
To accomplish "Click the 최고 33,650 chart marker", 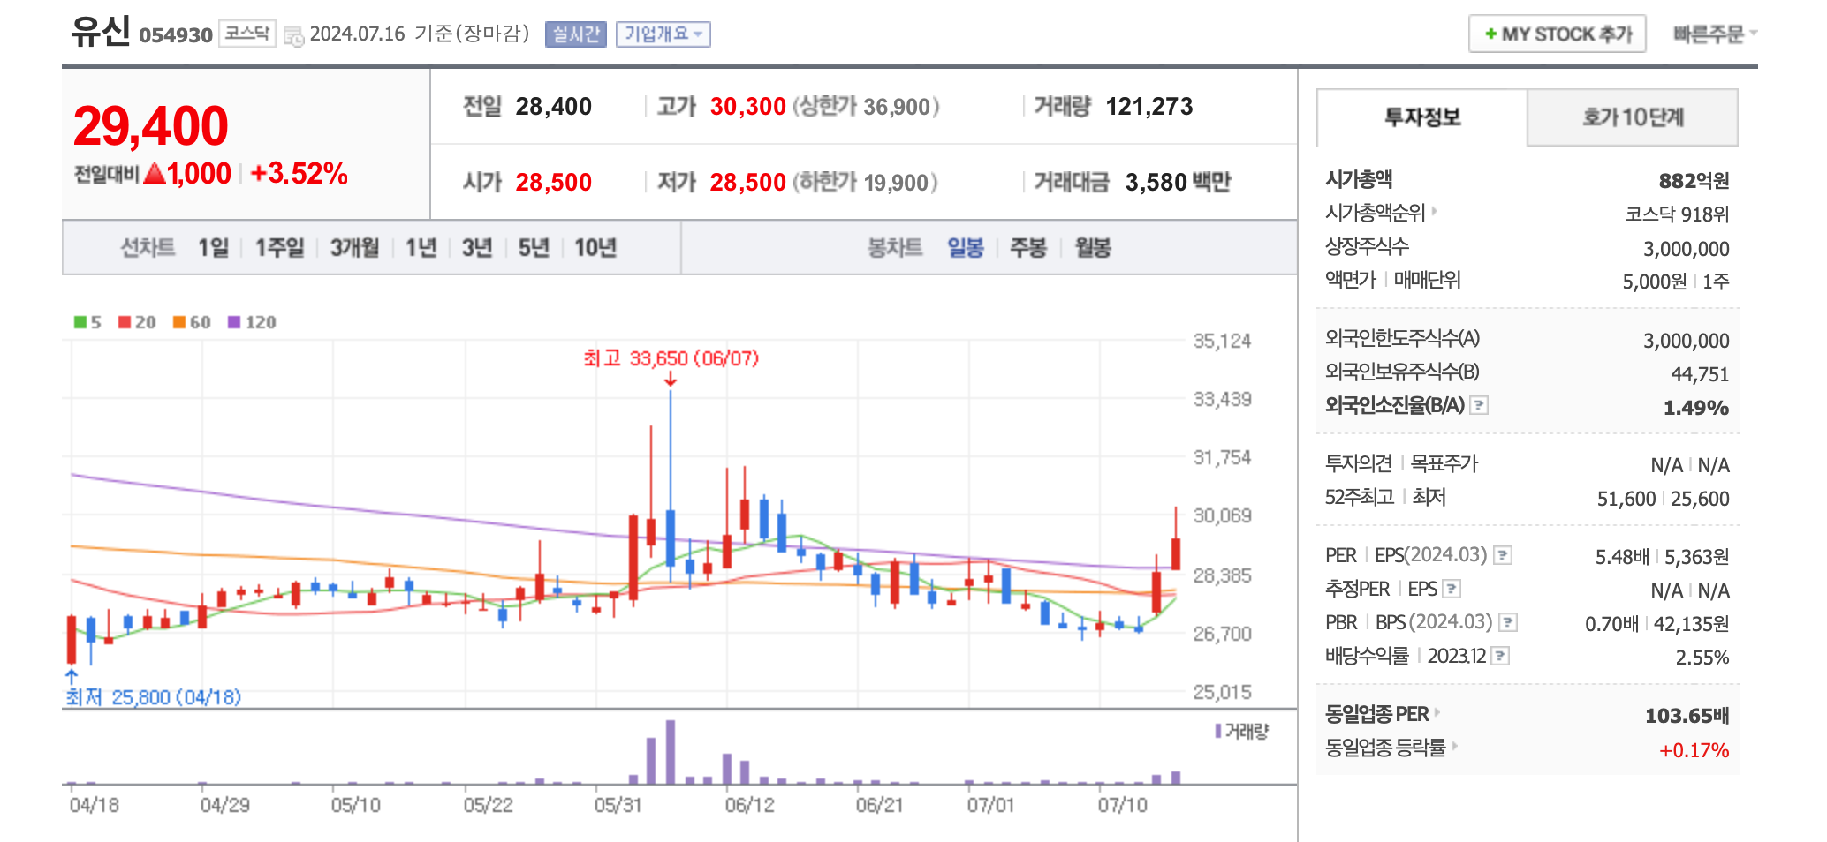I will (x=672, y=358).
